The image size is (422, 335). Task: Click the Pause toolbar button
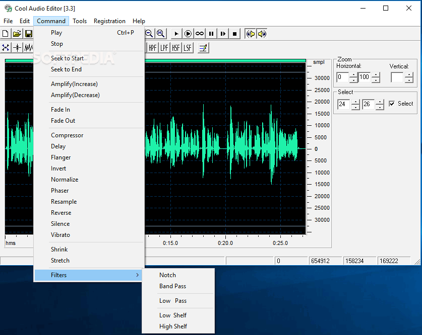(211, 34)
